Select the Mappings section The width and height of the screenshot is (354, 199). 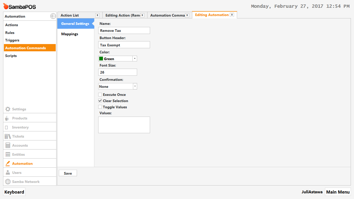click(70, 34)
